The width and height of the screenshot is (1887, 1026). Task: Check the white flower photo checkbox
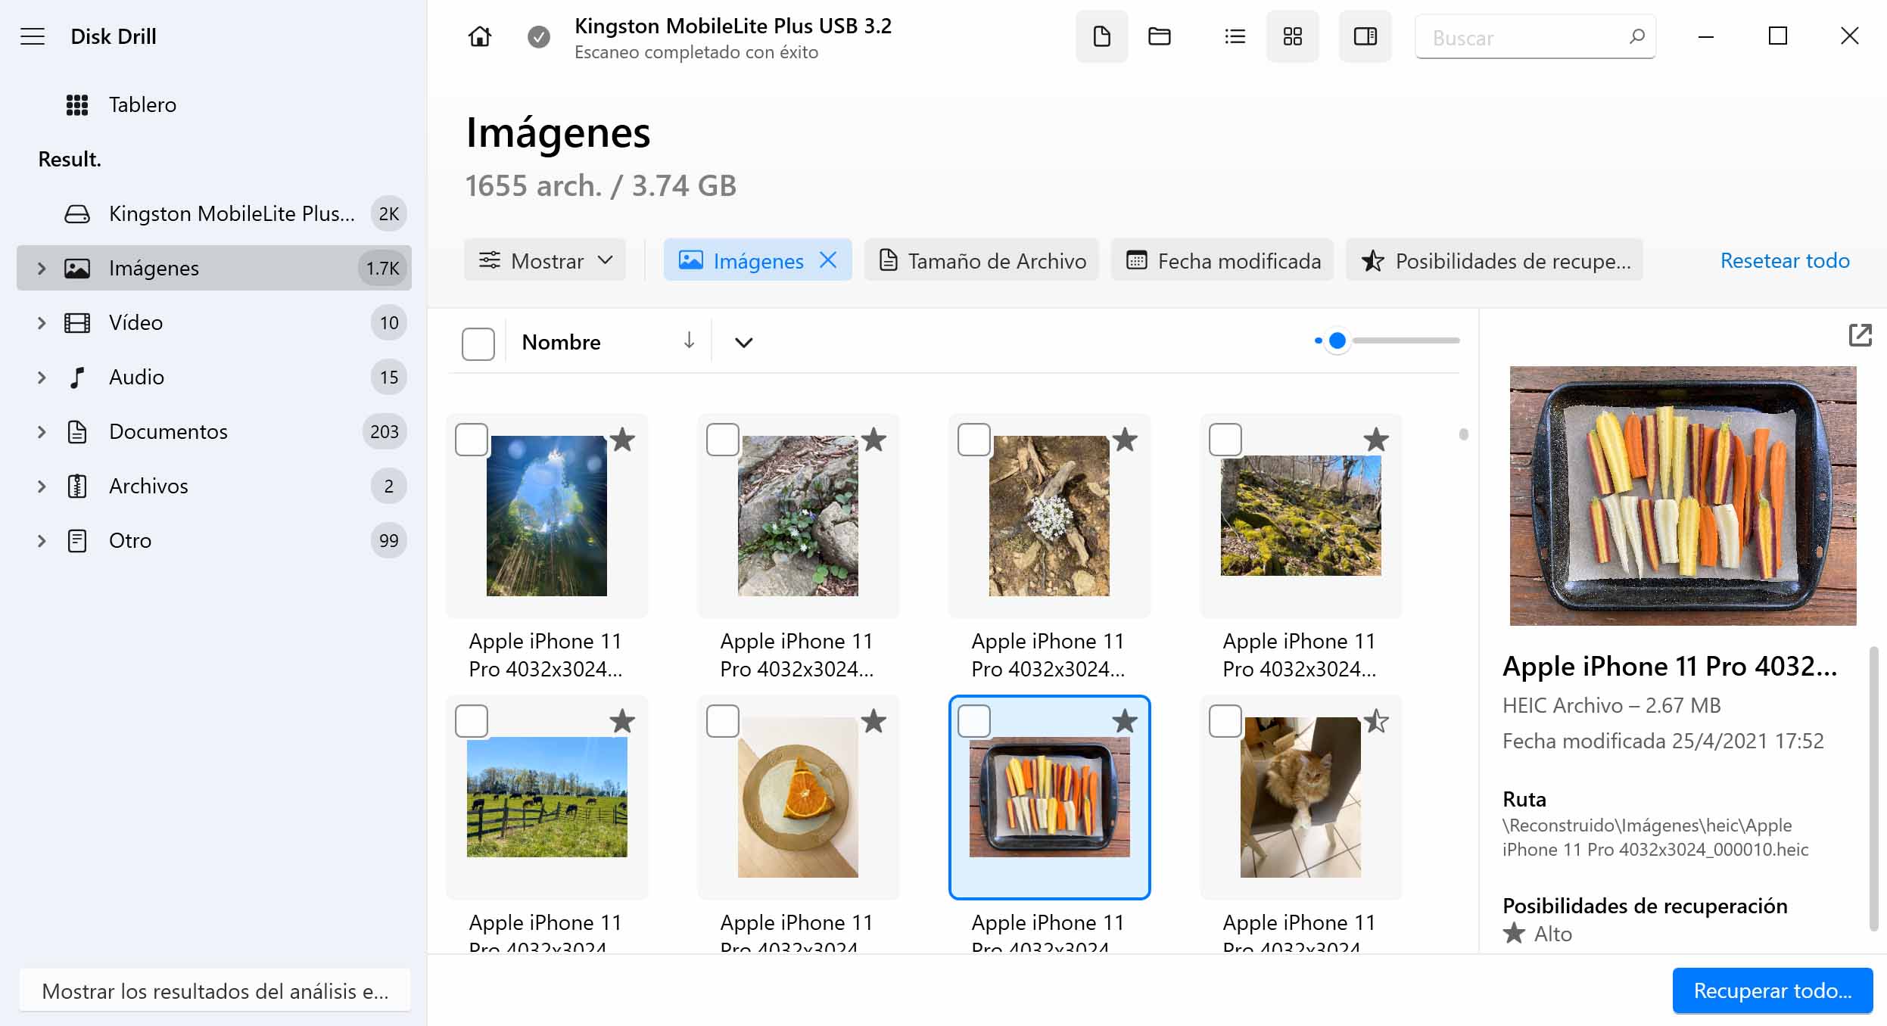click(974, 440)
